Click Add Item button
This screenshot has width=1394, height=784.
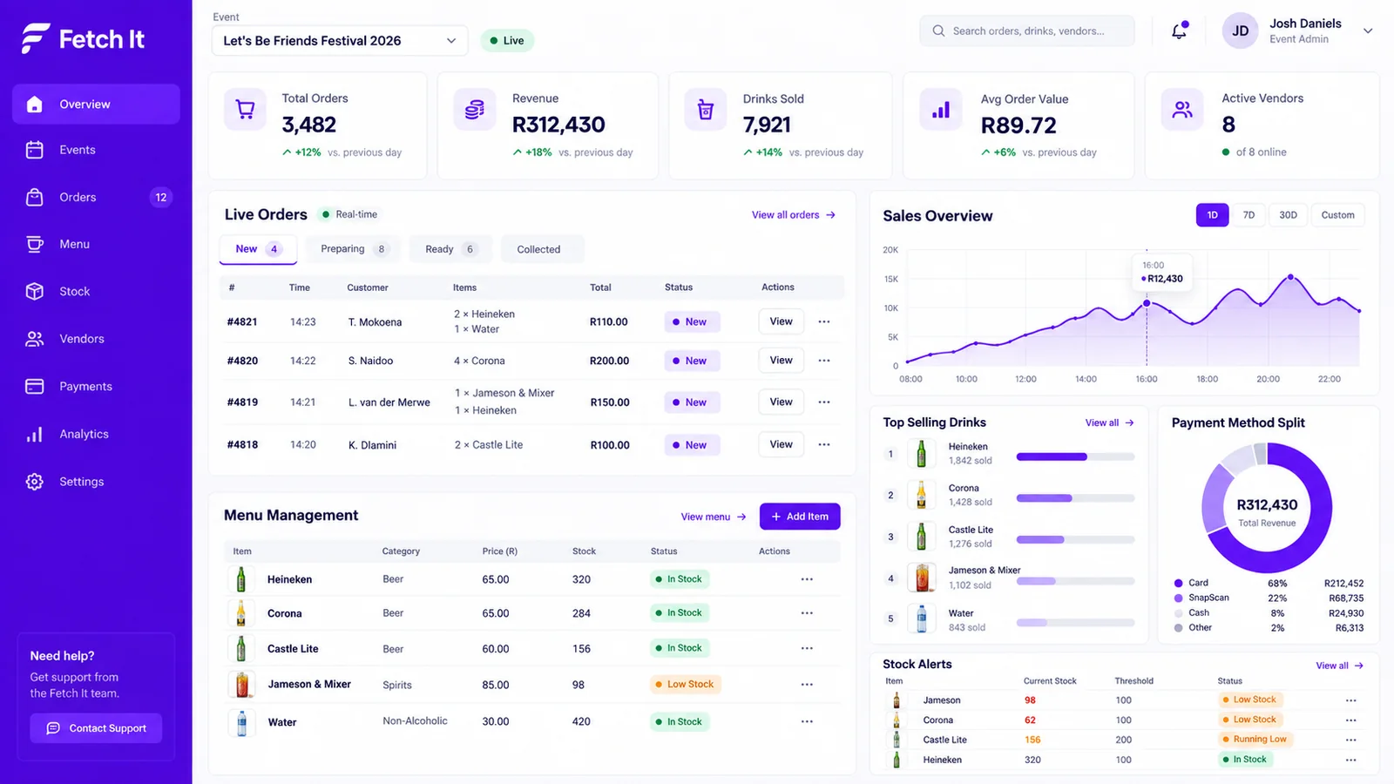[x=800, y=517]
